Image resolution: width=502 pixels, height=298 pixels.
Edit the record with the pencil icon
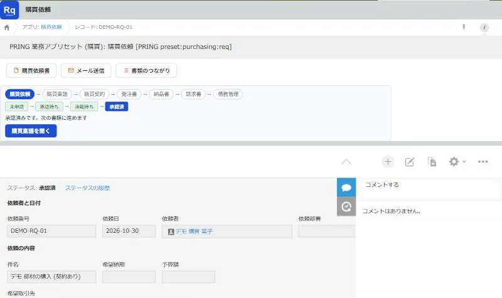point(410,162)
